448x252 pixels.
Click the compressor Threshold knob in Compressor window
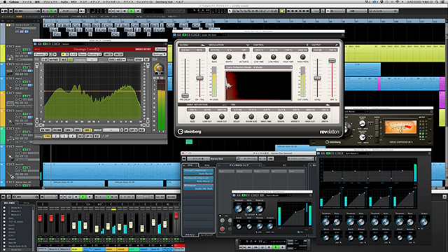tap(238, 209)
